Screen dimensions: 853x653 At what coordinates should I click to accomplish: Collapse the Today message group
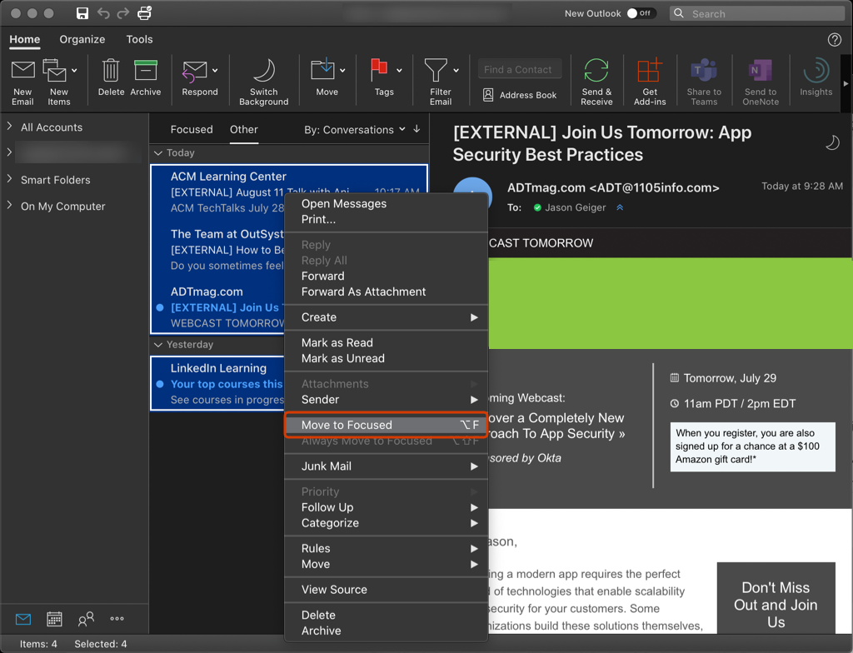[158, 152]
